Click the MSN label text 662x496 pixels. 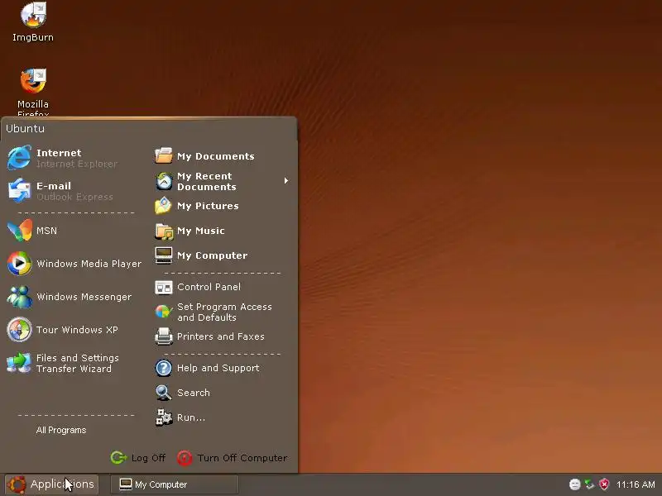tap(47, 231)
